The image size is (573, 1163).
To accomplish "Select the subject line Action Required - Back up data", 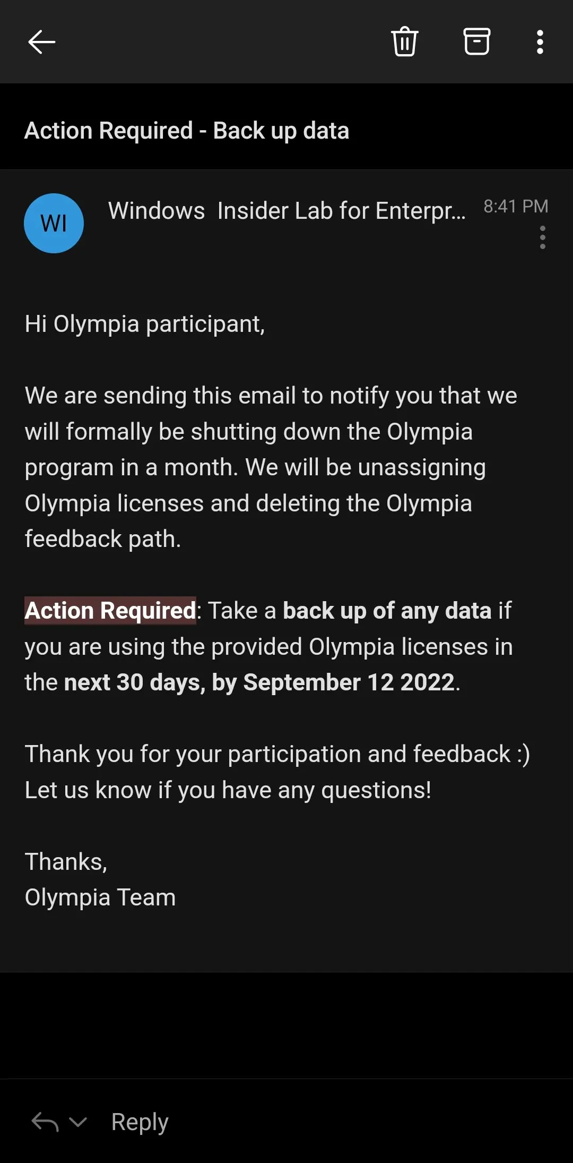I will pyautogui.click(x=187, y=131).
